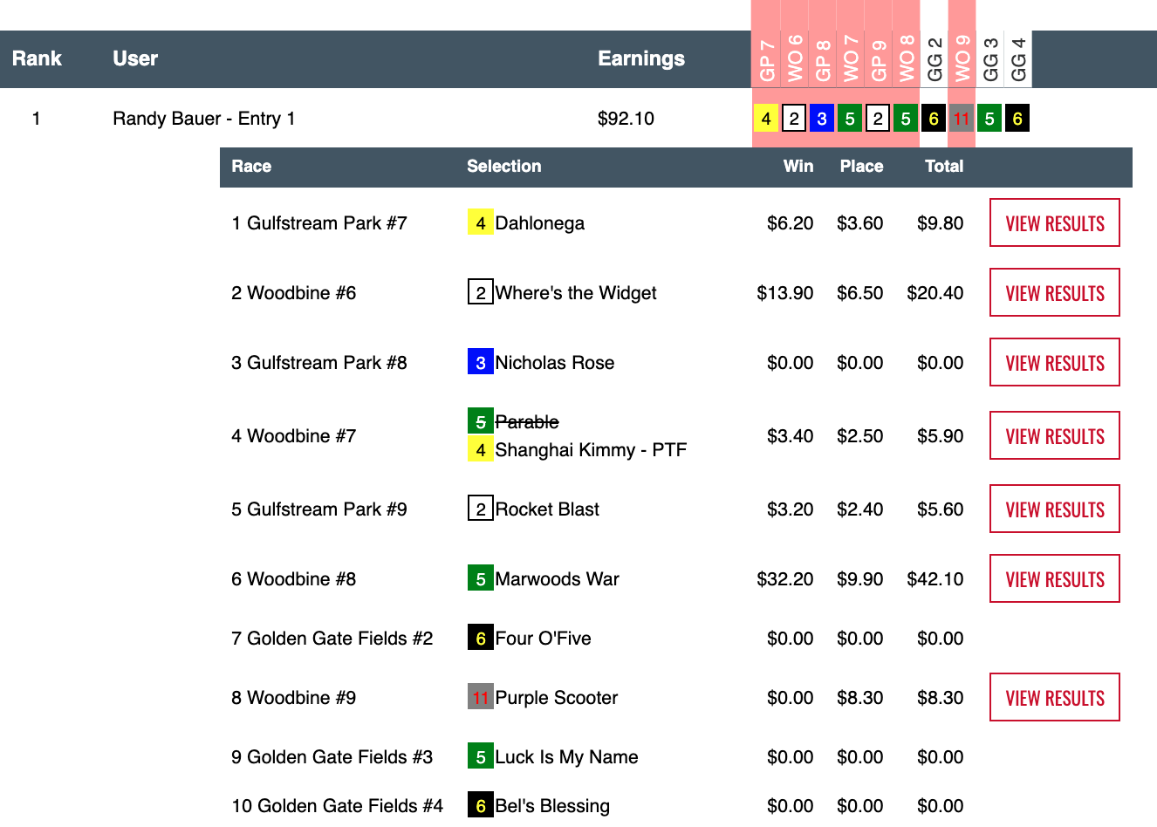1157x827 pixels.
Task: Select the GG 2 column header
Action: pyautogui.click(x=934, y=59)
